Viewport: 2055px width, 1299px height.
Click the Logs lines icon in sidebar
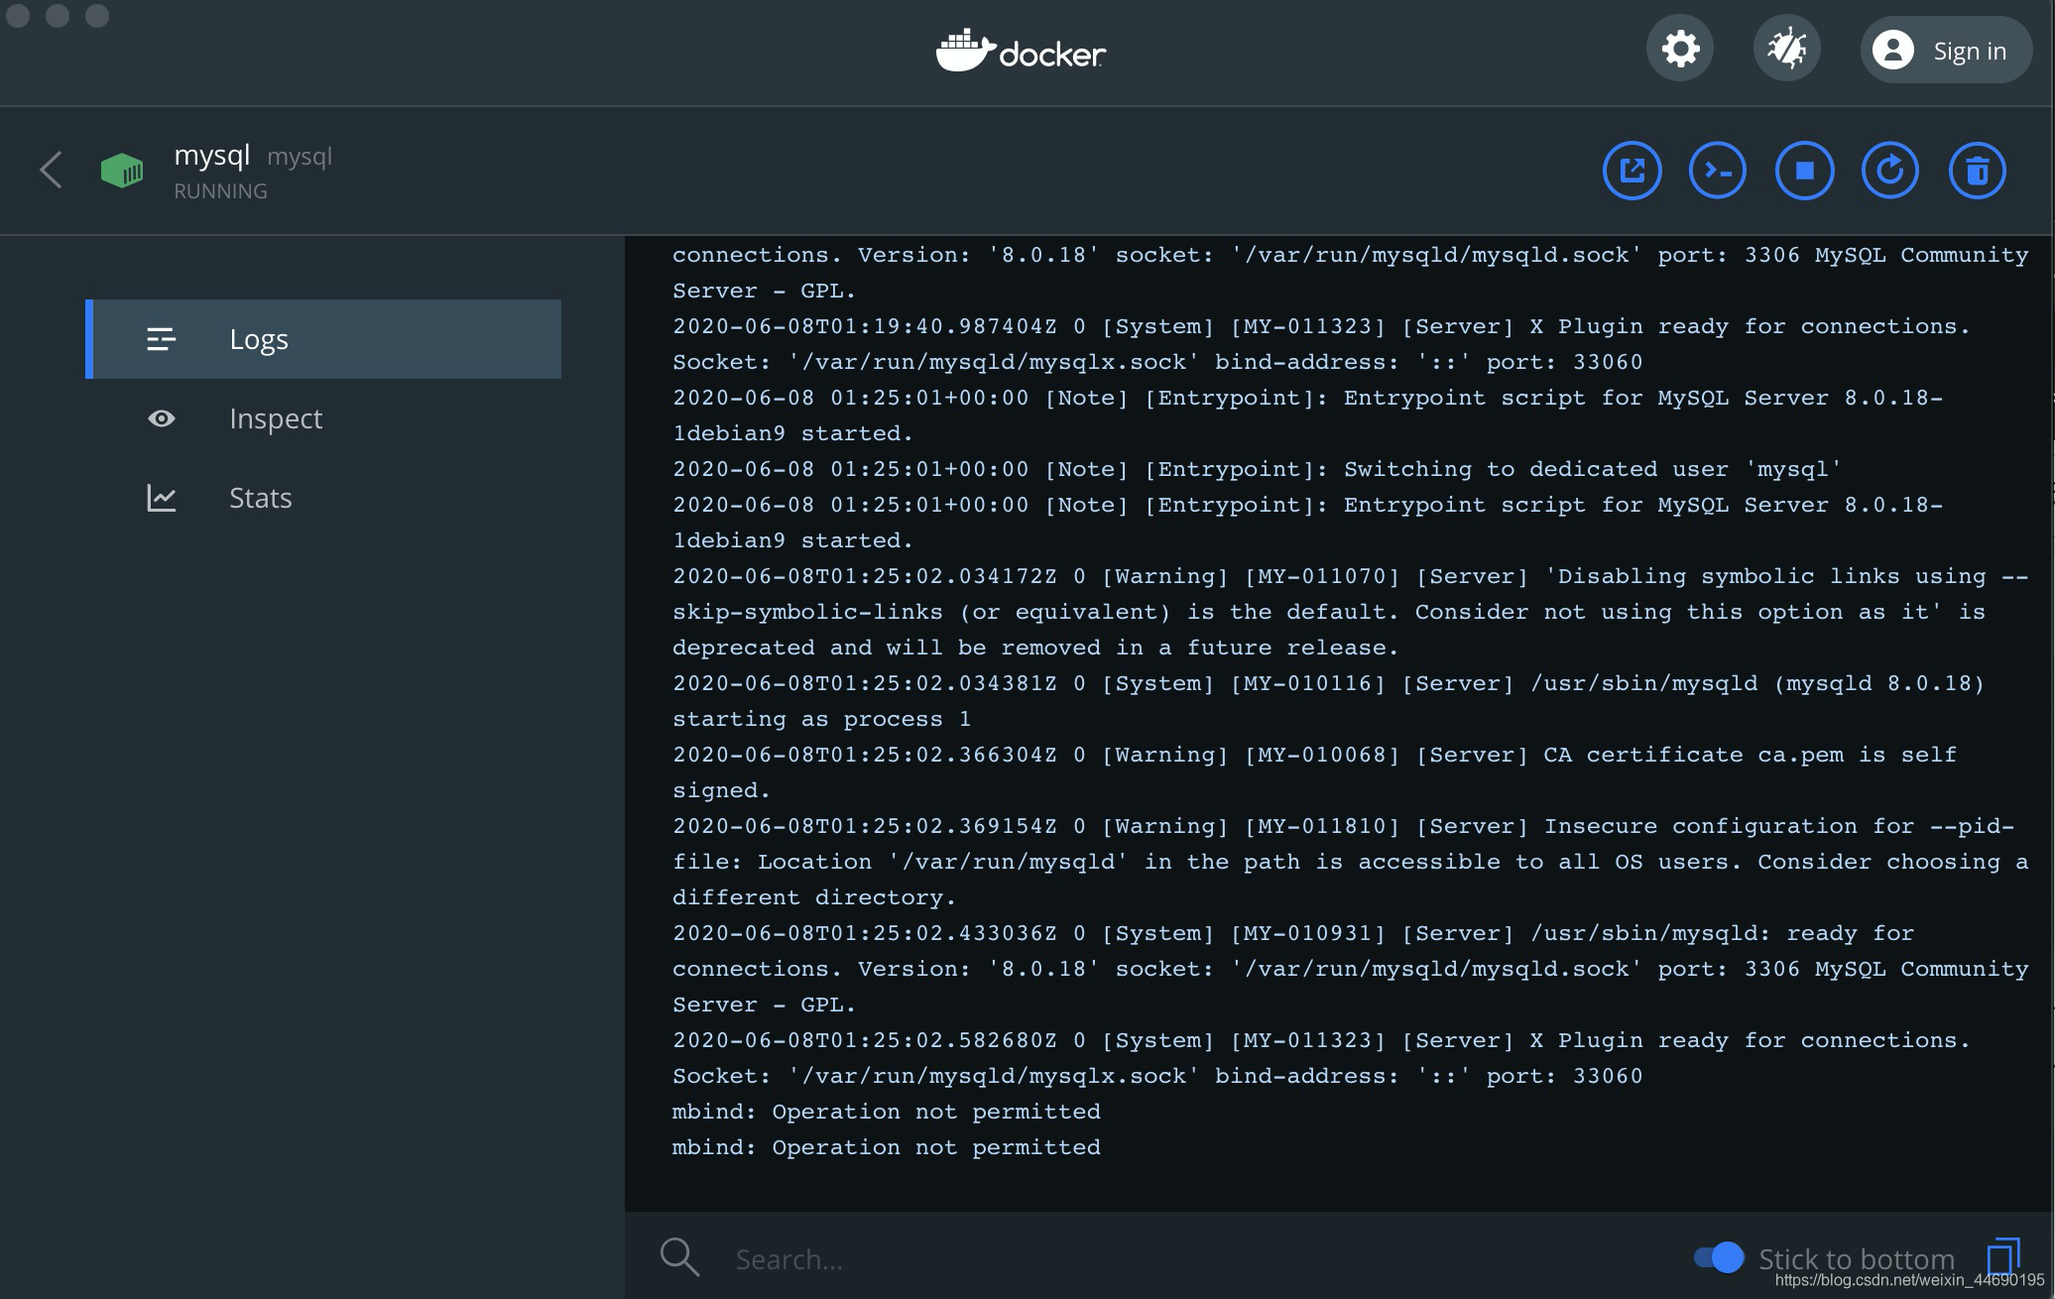click(162, 339)
